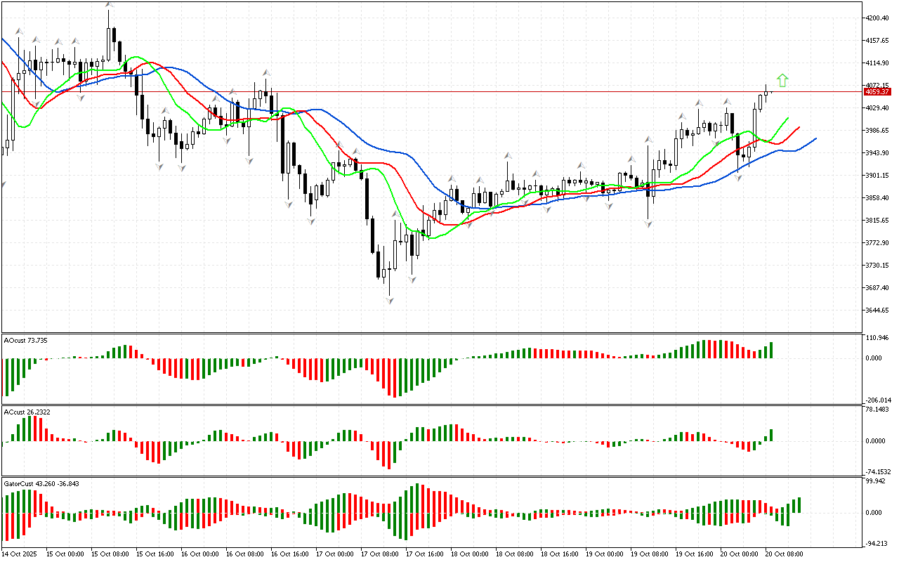Viewport: 899px width, 562px height.
Task: Click the 3644.65 price scale label
Action: point(878,310)
